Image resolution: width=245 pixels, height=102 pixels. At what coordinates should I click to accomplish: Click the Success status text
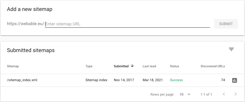coord(176,80)
